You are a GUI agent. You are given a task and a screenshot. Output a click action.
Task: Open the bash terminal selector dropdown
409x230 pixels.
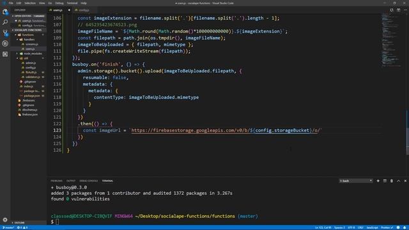click(356, 181)
